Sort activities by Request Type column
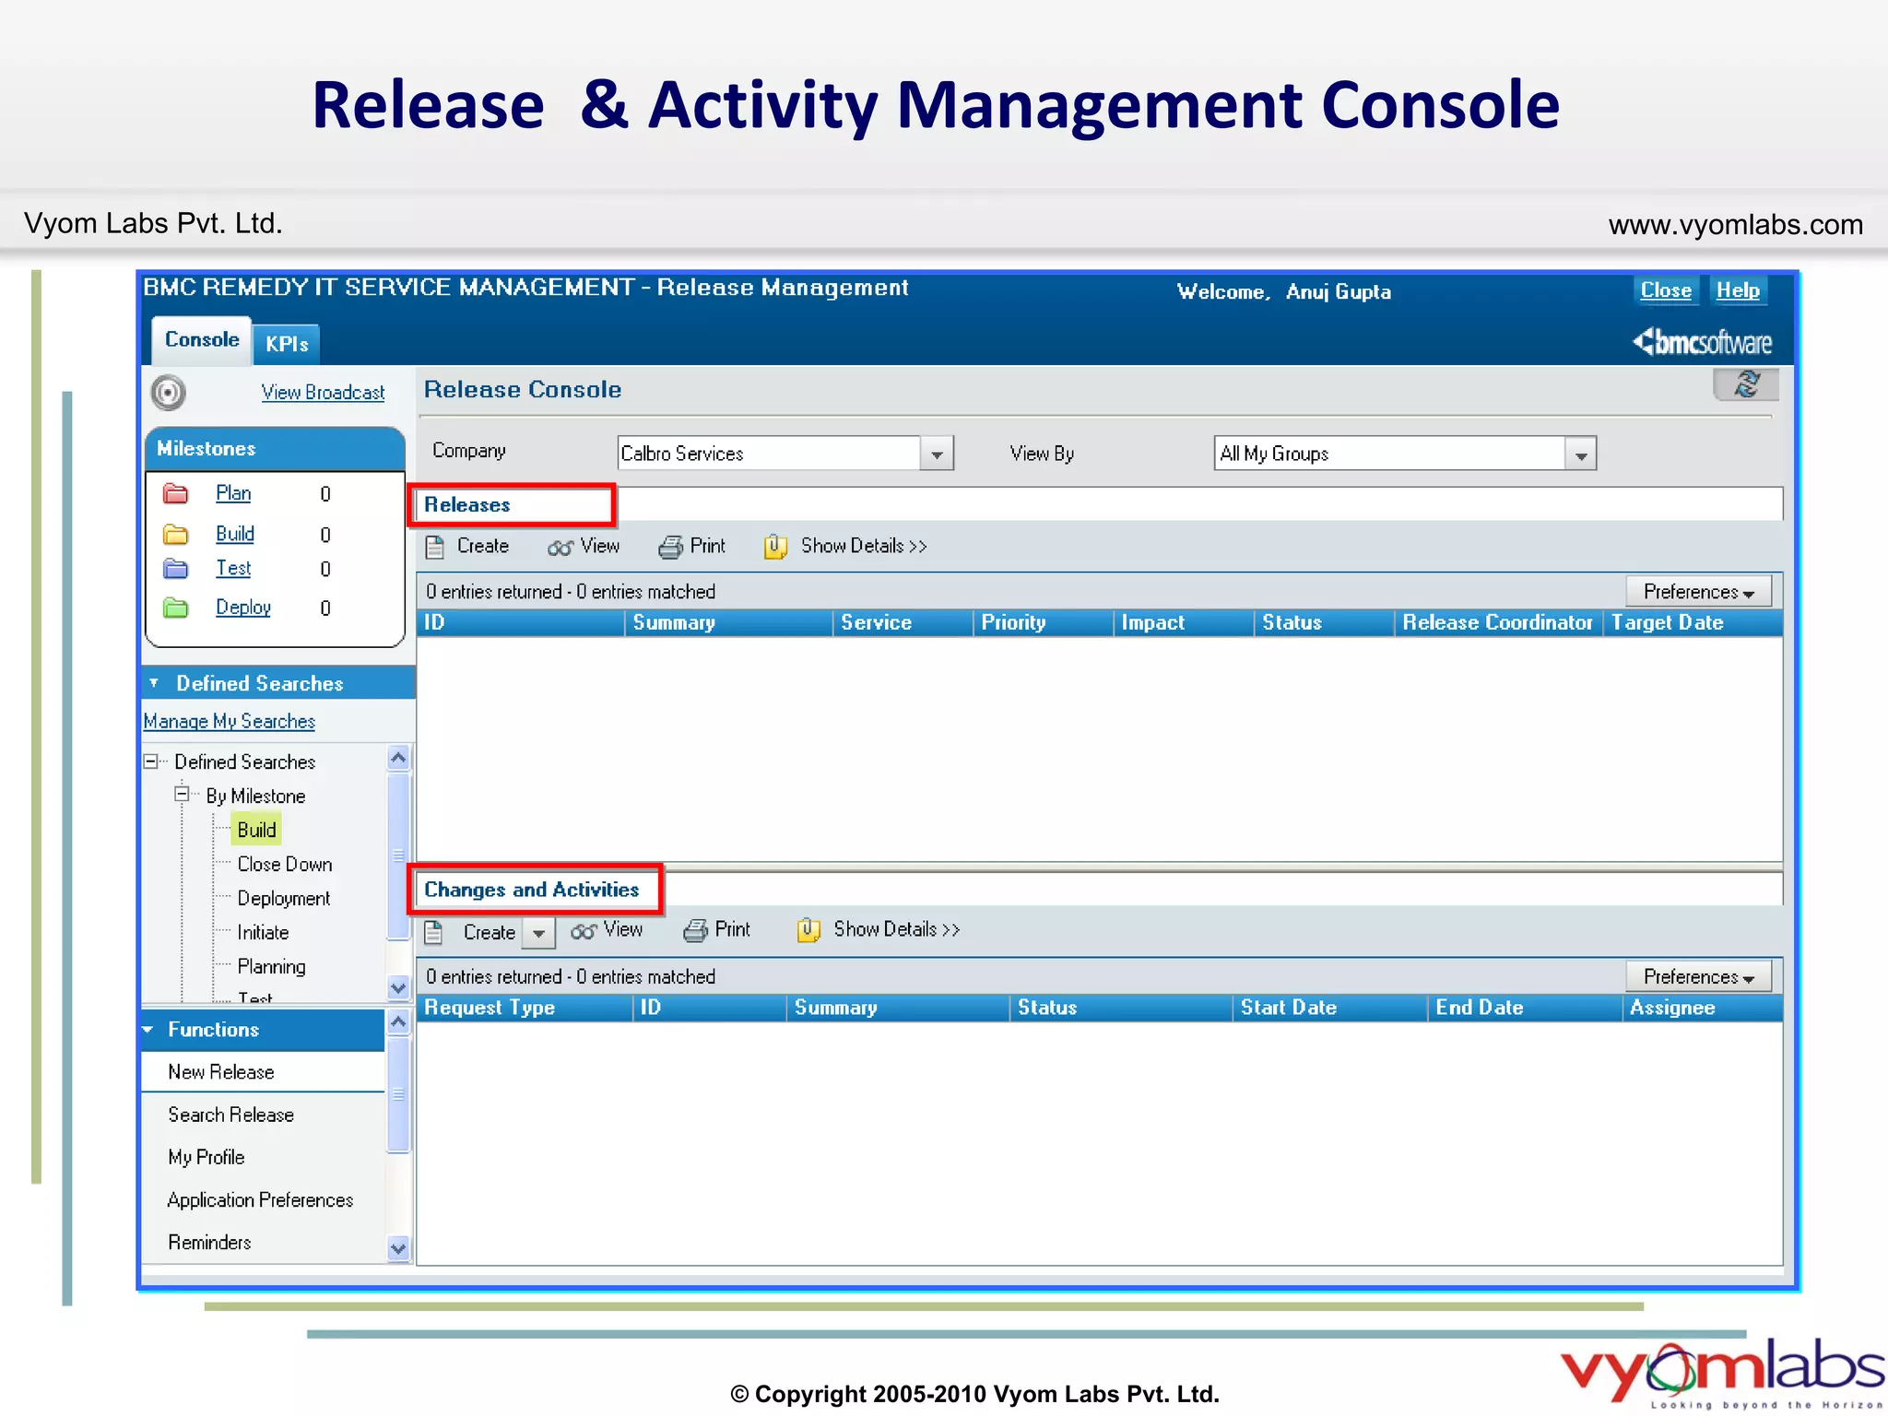This screenshot has width=1888, height=1416. coord(525,1008)
